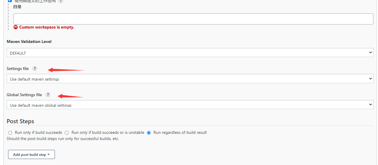
Task: Focus the custom workspace directory input field
Action: [193, 19]
